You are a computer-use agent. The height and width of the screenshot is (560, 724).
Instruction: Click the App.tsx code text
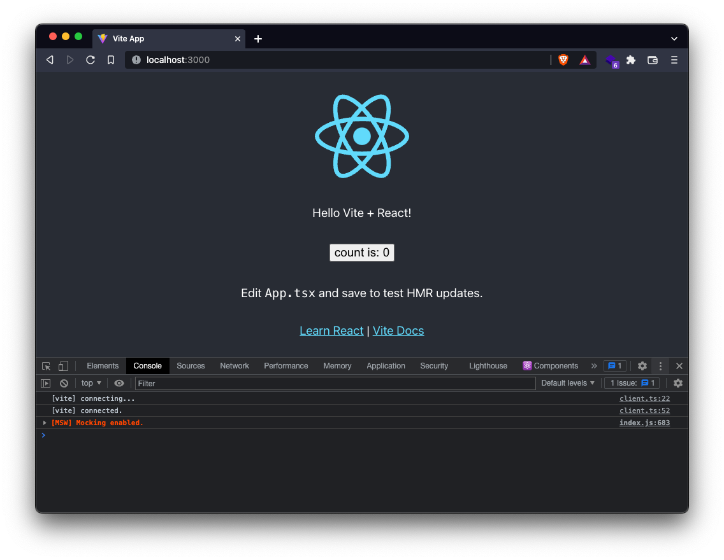point(290,293)
